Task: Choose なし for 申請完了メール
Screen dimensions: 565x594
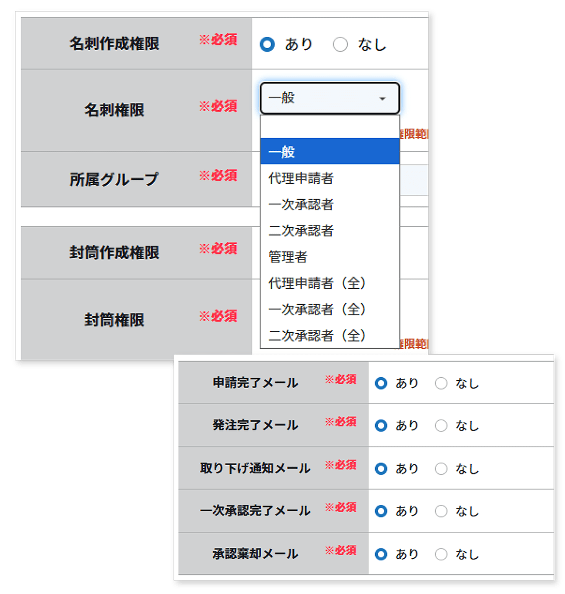Action: pyautogui.click(x=441, y=382)
